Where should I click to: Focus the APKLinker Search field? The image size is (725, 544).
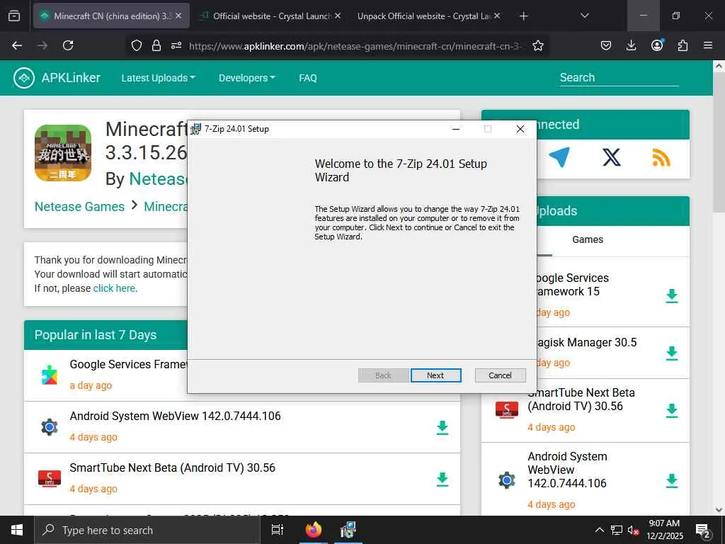point(619,78)
